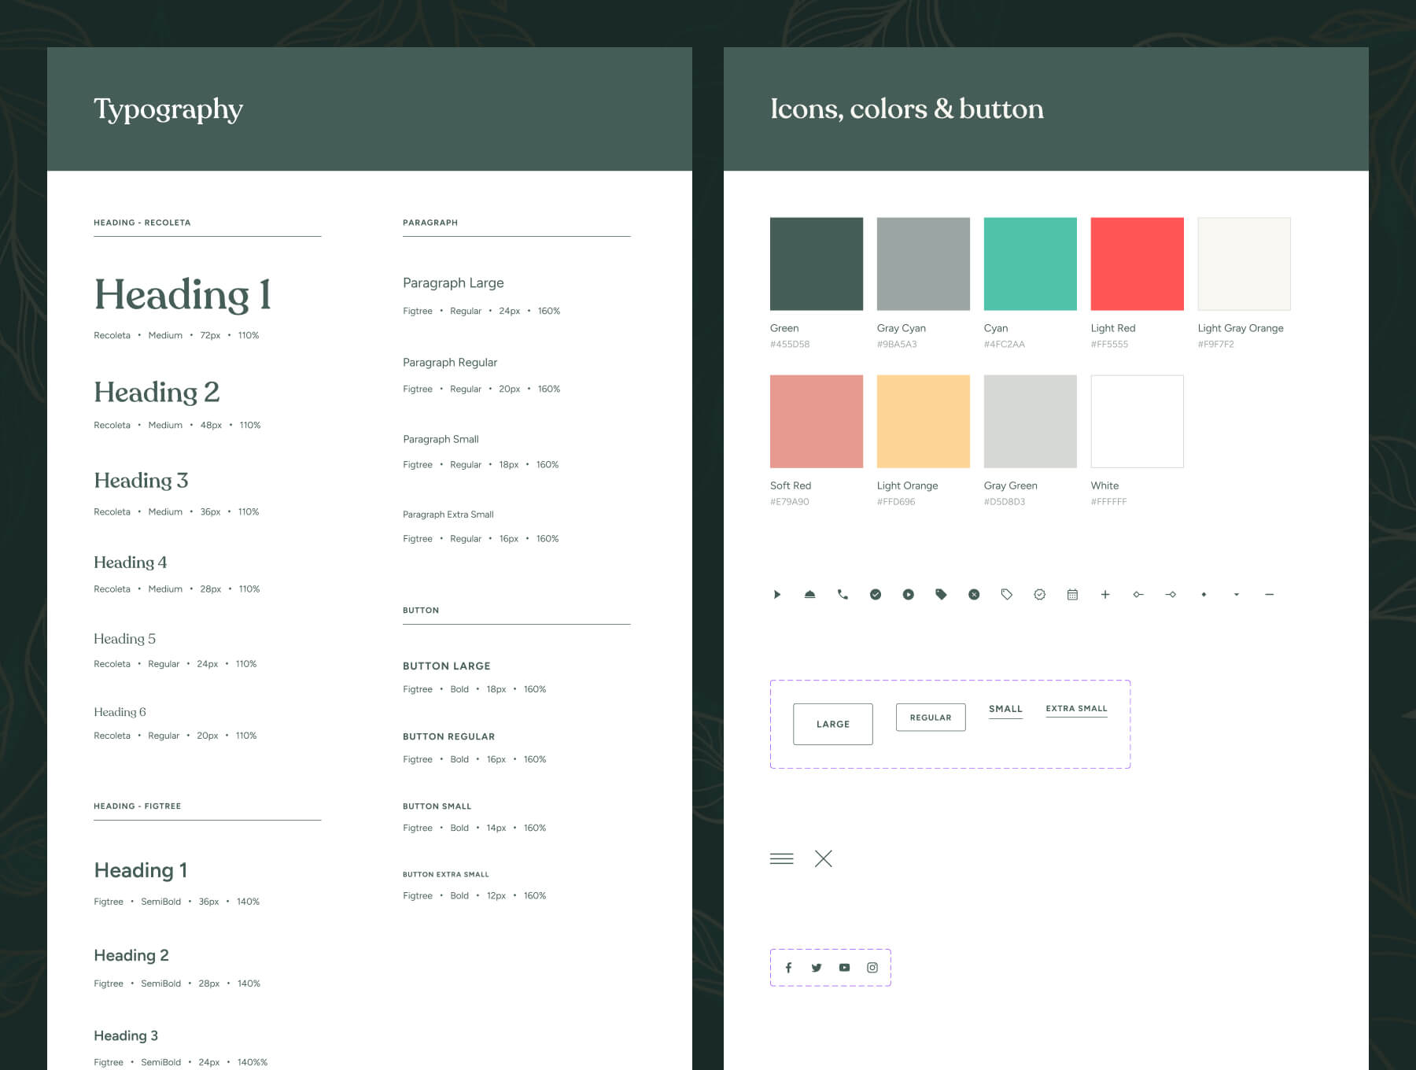The height and width of the screenshot is (1070, 1416).
Task: Click the verified badge checkmark icon
Action: pyautogui.click(x=1039, y=595)
